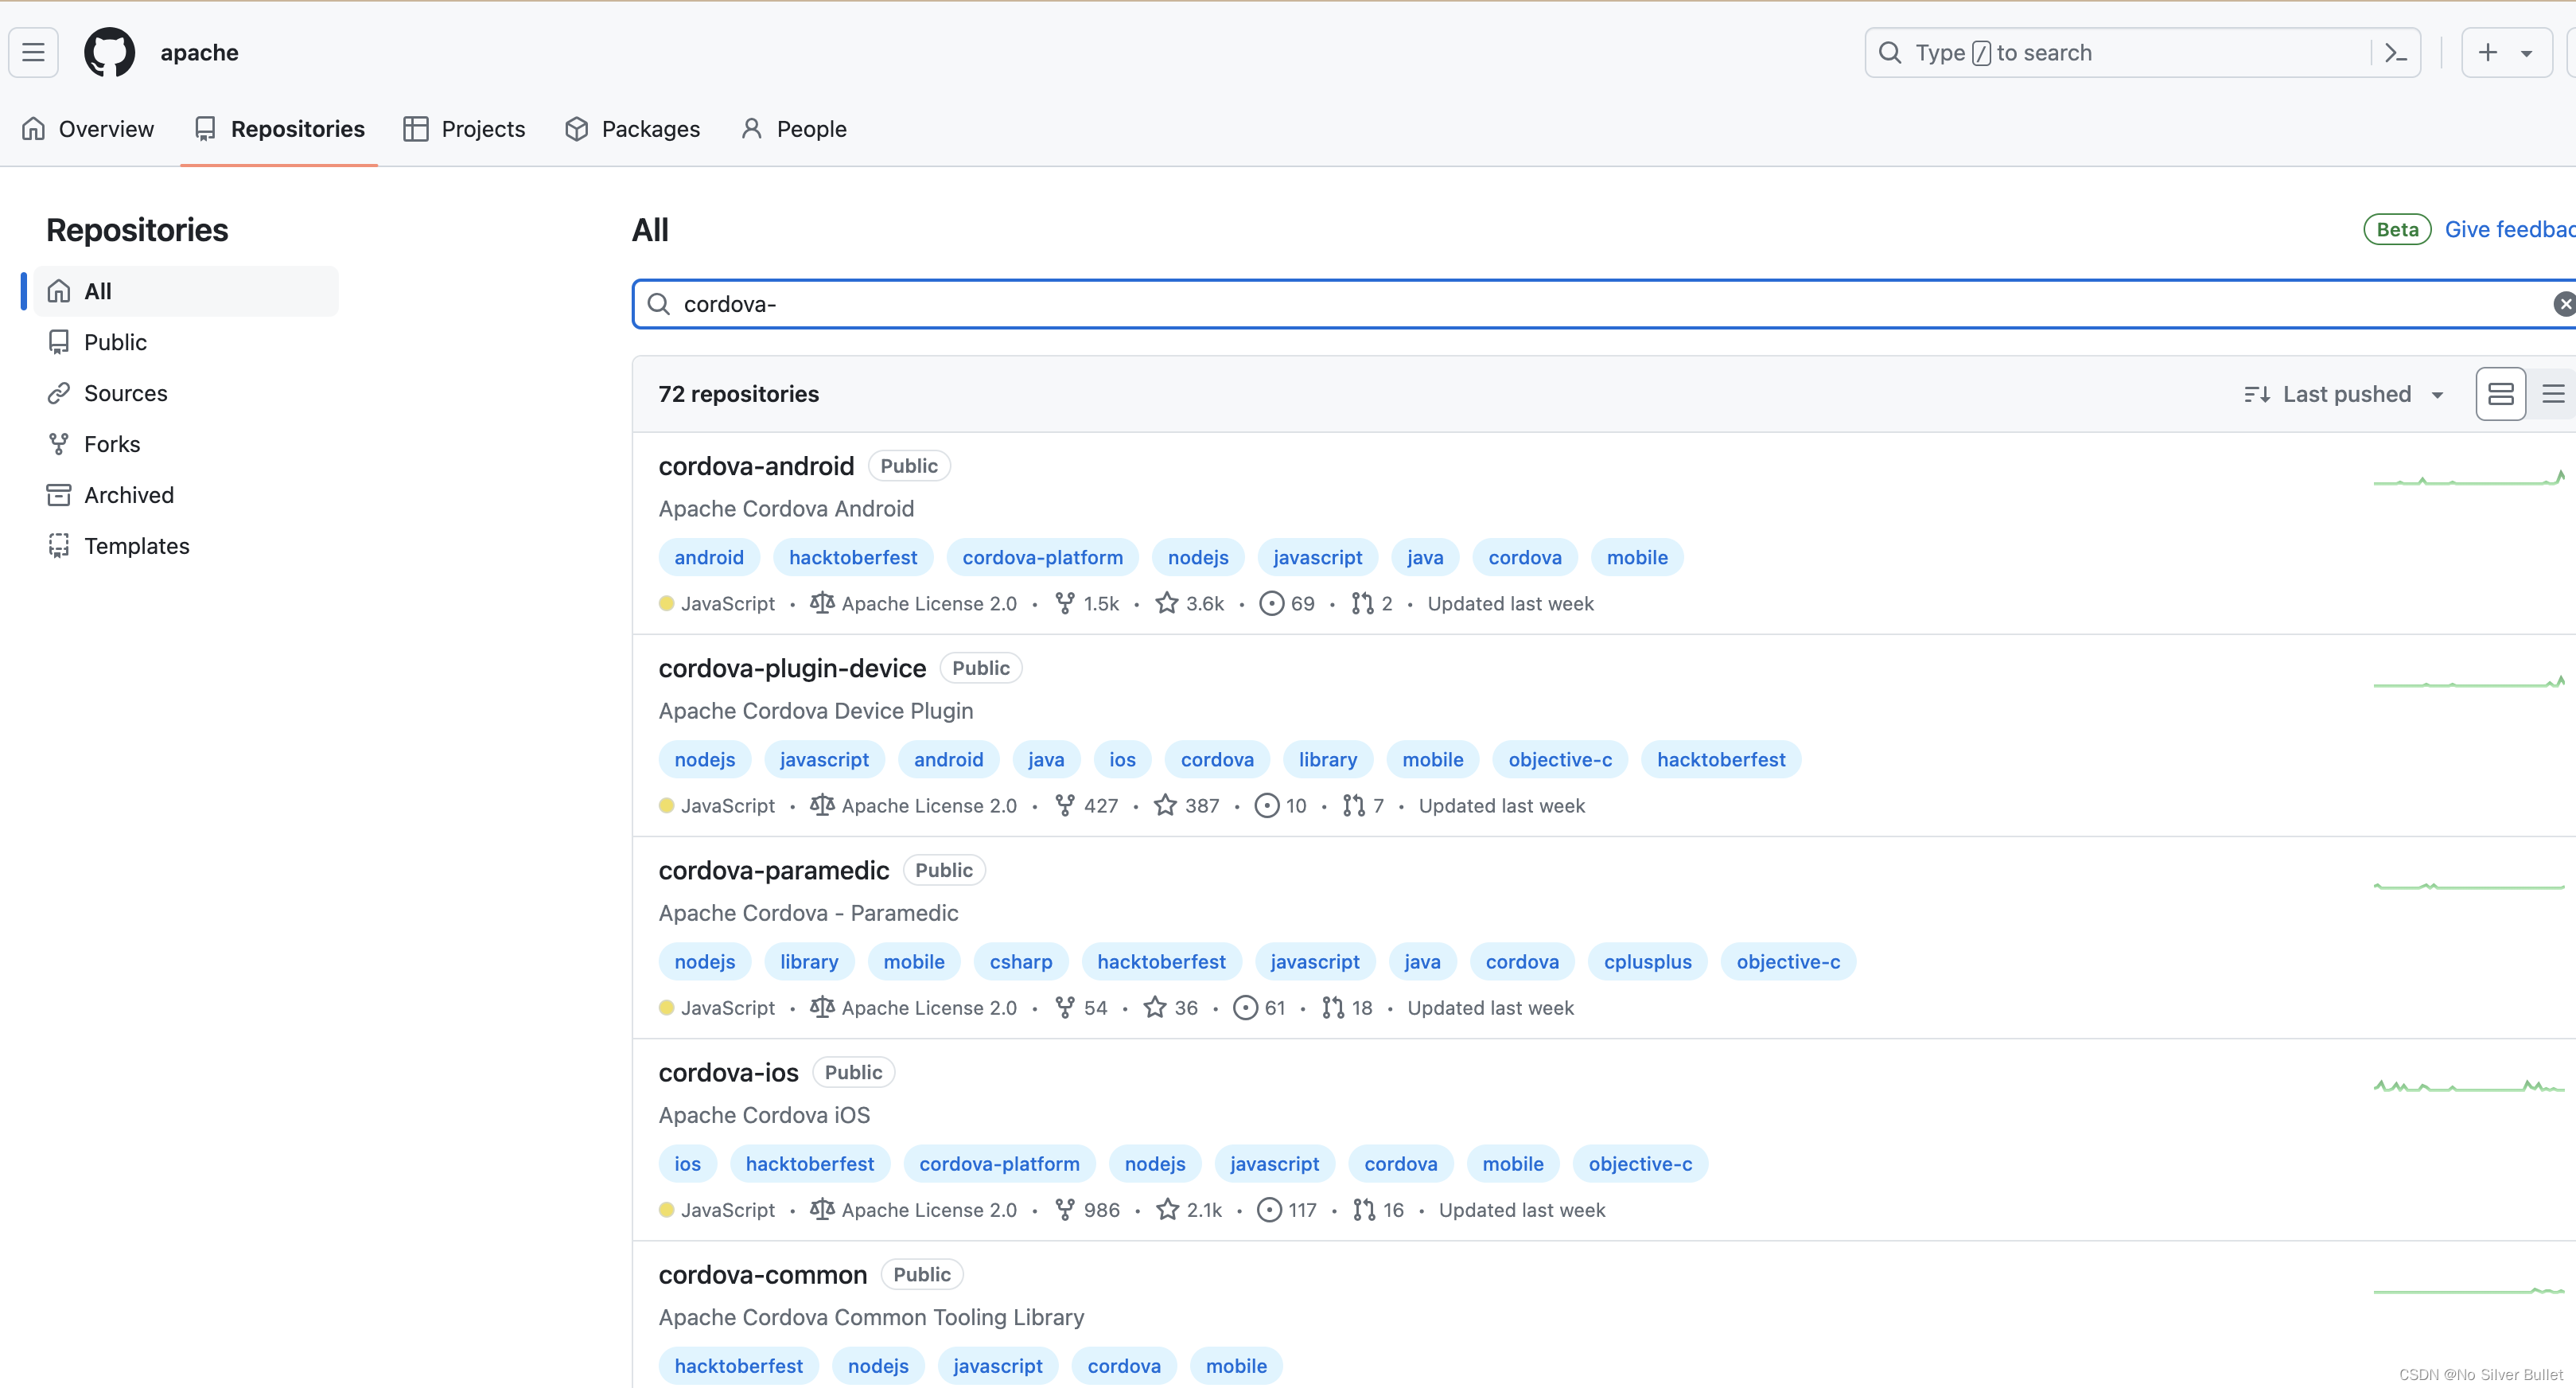
Task: Click the plus create-new button
Action: [x=2488, y=52]
